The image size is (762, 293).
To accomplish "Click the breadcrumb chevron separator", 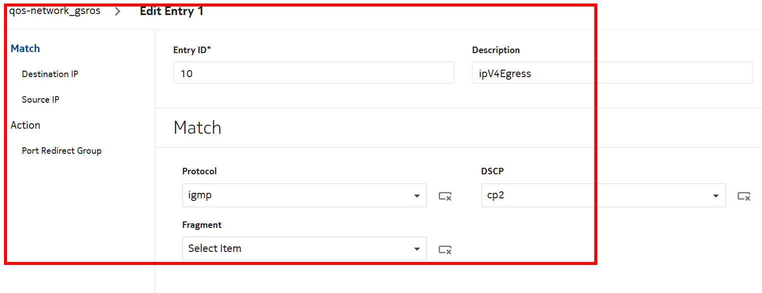I will [x=118, y=12].
